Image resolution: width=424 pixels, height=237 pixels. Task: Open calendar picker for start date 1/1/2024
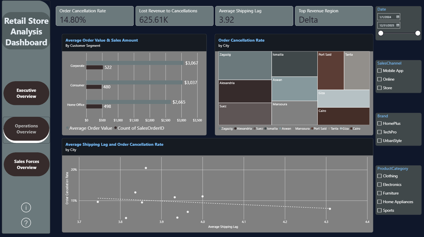click(x=398, y=17)
